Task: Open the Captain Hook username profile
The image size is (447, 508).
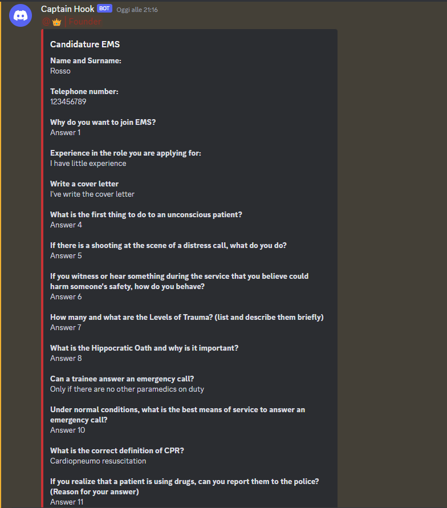Action: click(68, 9)
